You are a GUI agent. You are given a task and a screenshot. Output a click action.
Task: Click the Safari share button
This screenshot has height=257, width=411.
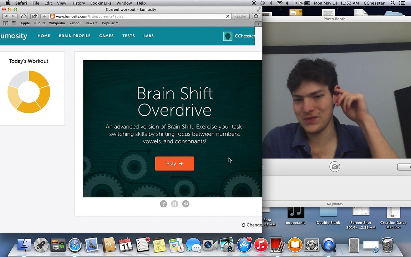34,16
